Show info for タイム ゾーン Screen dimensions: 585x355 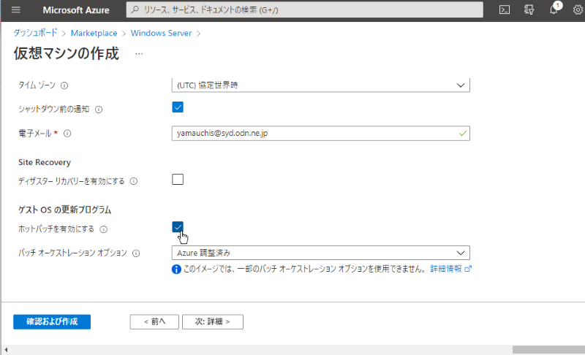click(x=64, y=85)
